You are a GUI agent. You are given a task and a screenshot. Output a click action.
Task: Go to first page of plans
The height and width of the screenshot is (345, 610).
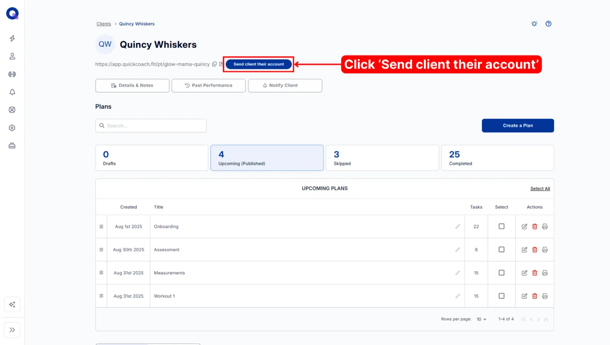click(524, 319)
